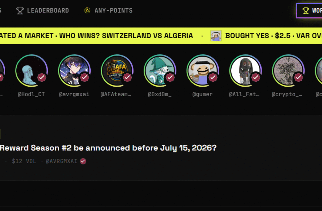Open the Any-Points tab
Image resolution: width=322 pixels, height=211 pixels.
(108, 10)
